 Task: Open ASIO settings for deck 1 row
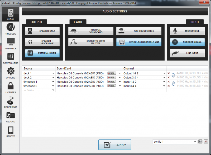(112, 73)
